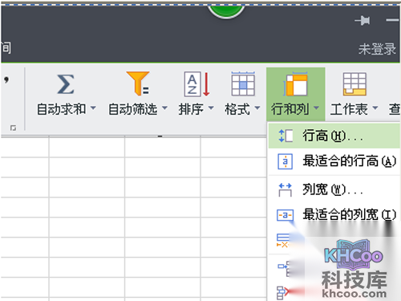401x301 pixels.
Task: Click the column width icon in menu
Action: (x=285, y=189)
